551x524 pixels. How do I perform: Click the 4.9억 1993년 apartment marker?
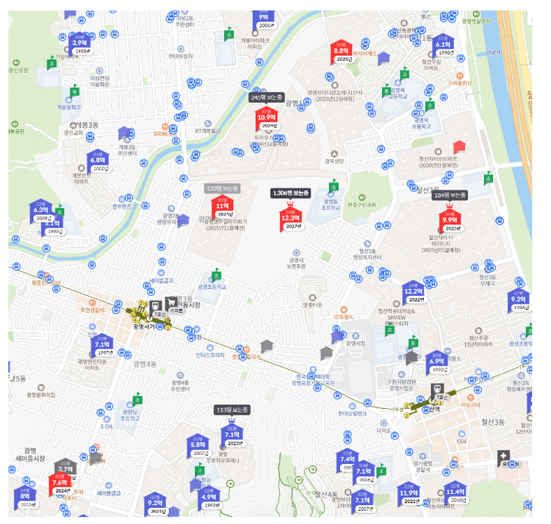point(209,498)
